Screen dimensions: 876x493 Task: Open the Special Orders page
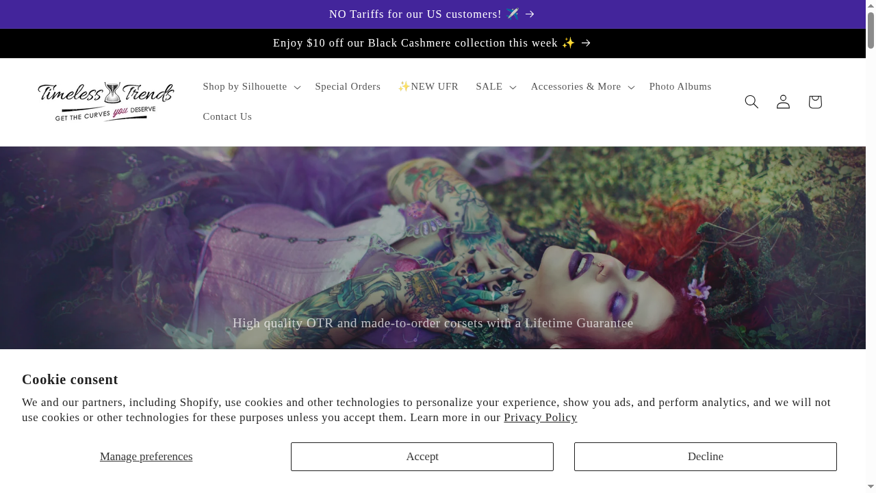(x=348, y=86)
